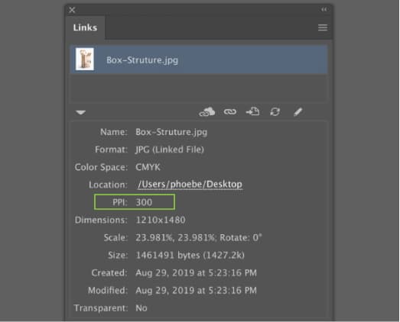The image size is (400, 322).
Task: Click the Edit Original pencil icon
Action: point(298,111)
